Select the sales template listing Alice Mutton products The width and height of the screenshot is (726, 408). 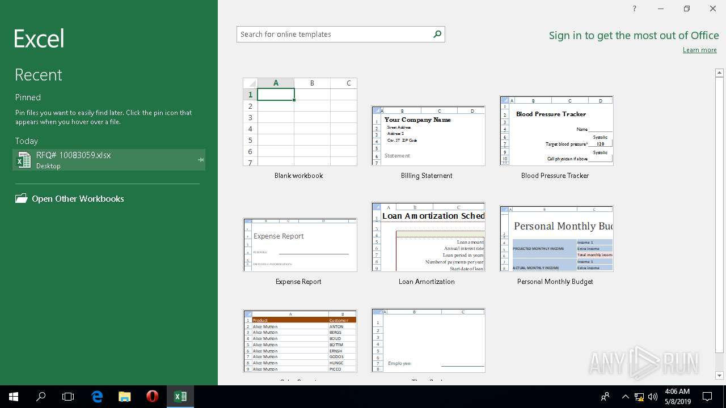point(300,341)
